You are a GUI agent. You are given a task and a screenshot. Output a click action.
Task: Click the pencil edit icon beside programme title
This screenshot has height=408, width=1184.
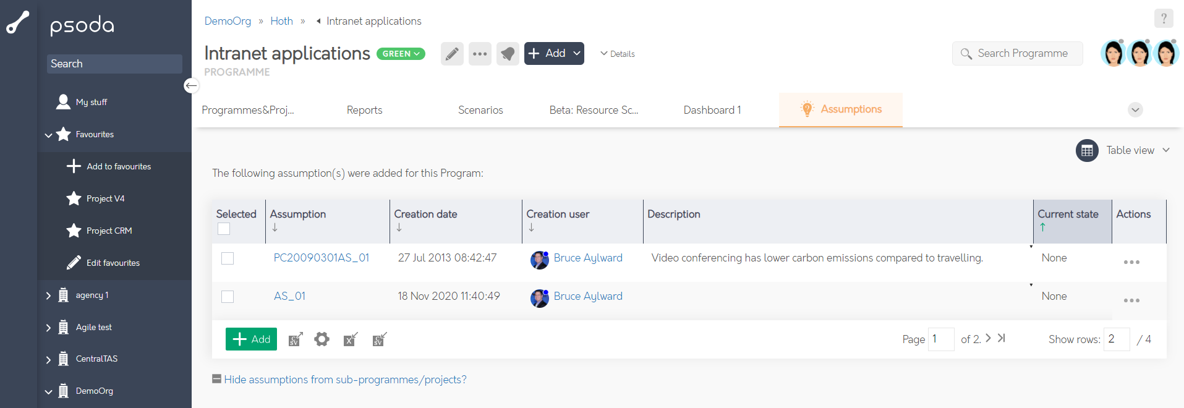pyautogui.click(x=452, y=54)
